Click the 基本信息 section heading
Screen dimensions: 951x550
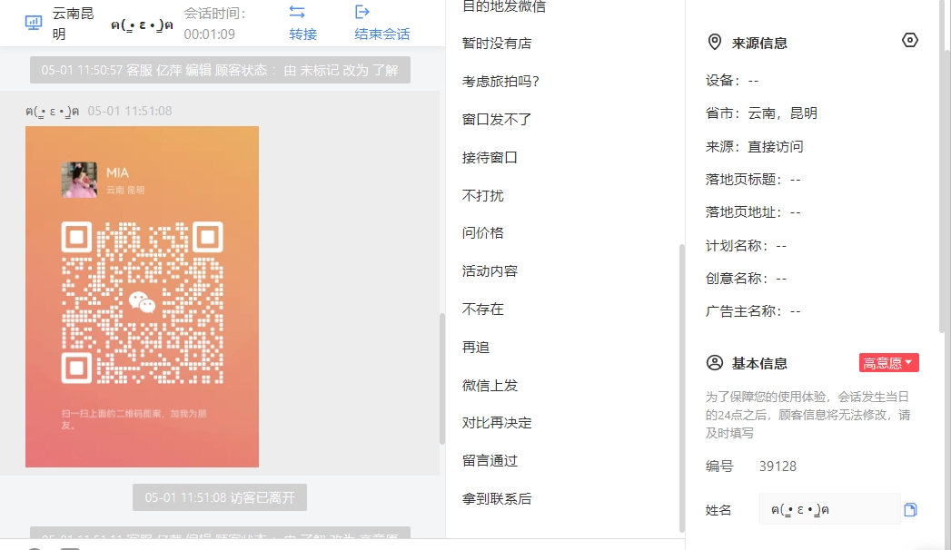(x=759, y=363)
